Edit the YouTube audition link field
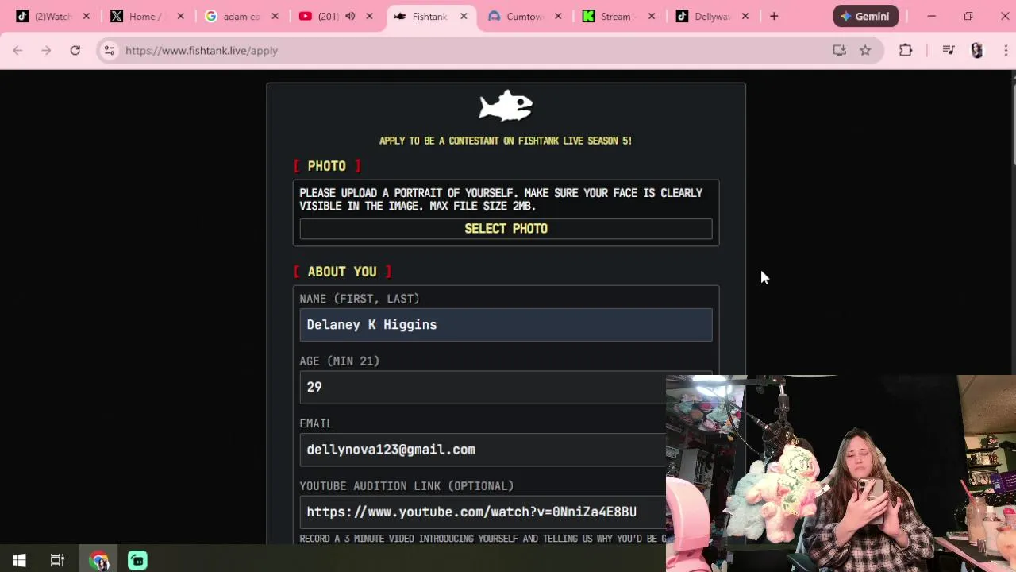The width and height of the screenshot is (1016, 572). coord(483,512)
